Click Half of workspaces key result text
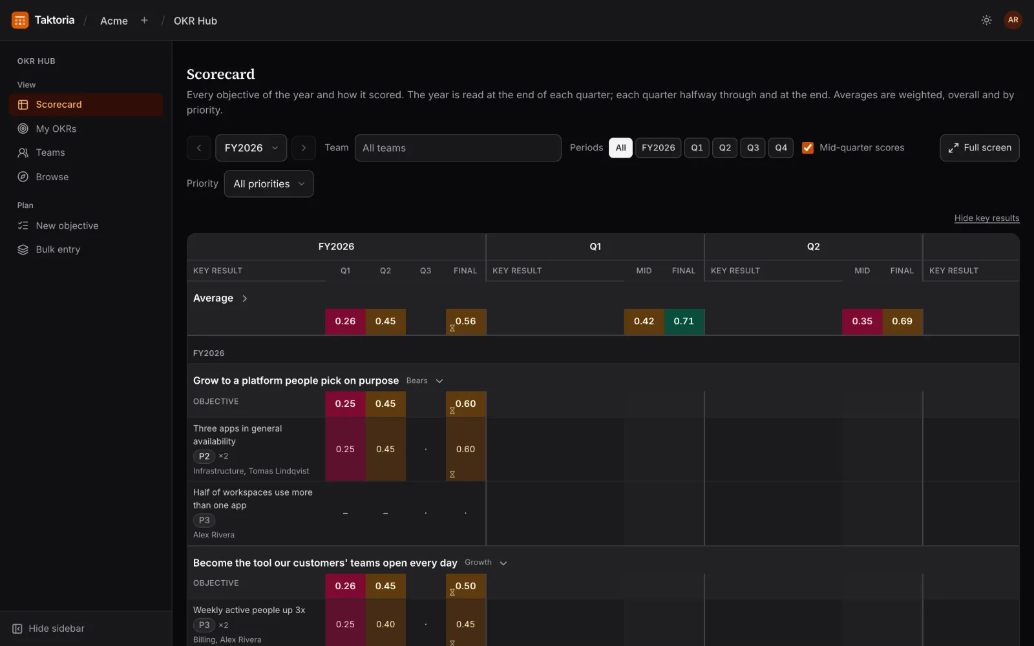 coord(253,499)
